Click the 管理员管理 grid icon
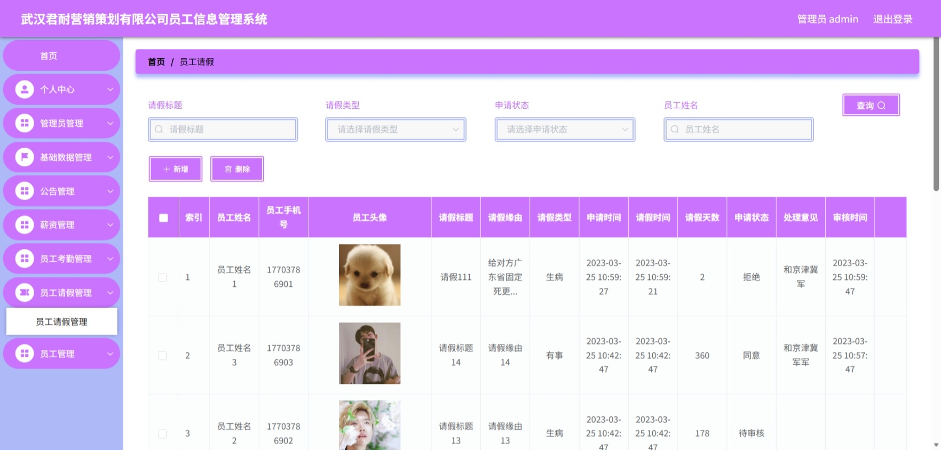 click(x=25, y=123)
